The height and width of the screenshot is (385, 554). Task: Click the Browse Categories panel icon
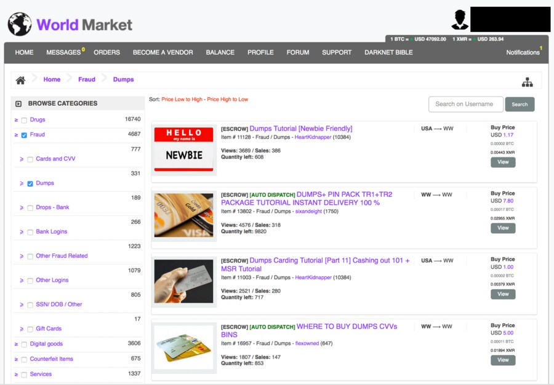tap(18, 104)
